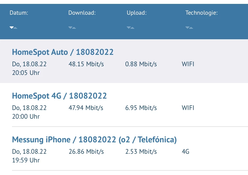Click the 20:05 Uhr timestamp
This screenshot has width=248, height=175.
point(26,73)
